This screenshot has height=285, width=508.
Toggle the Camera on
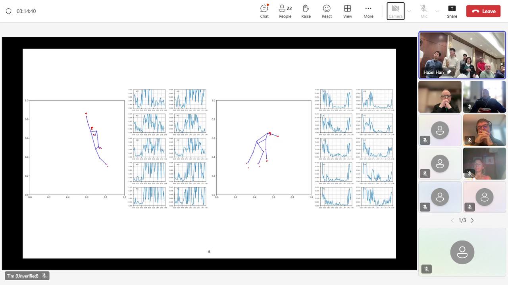pyautogui.click(x=395, y=11)
